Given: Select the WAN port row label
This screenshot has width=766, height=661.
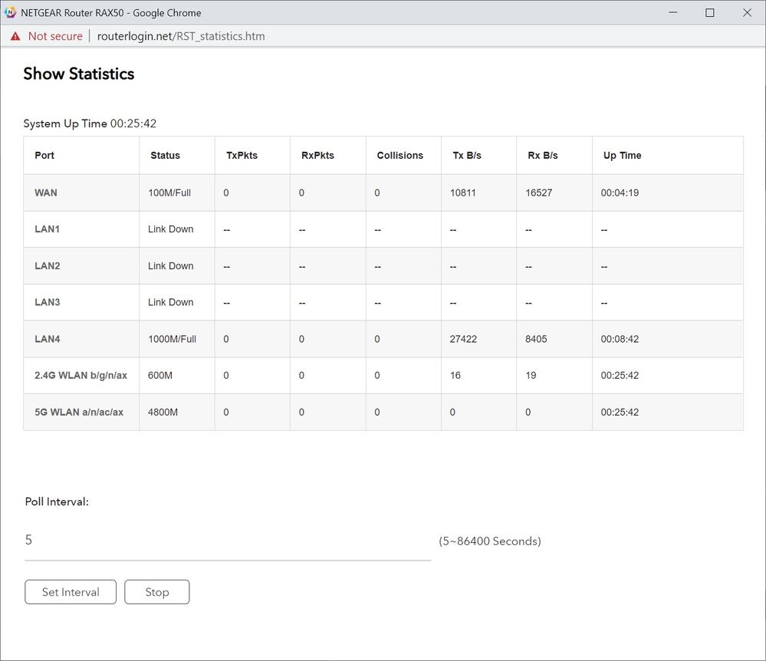Looking at the screenshot, I should pos(46,193).
